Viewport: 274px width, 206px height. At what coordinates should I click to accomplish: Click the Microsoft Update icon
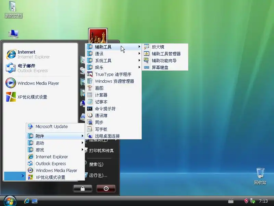[x=30, y=126]
